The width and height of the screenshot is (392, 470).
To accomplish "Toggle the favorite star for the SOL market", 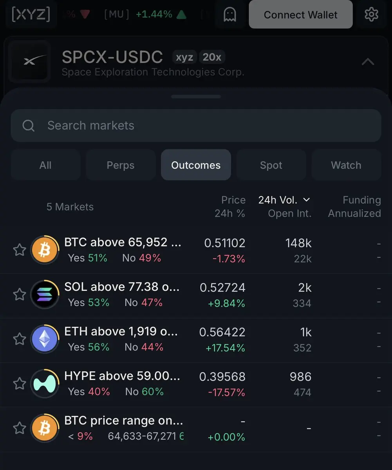I will (x=20, y=295).
